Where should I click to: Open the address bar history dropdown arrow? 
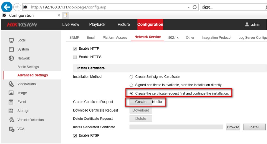tap(189, 7)
